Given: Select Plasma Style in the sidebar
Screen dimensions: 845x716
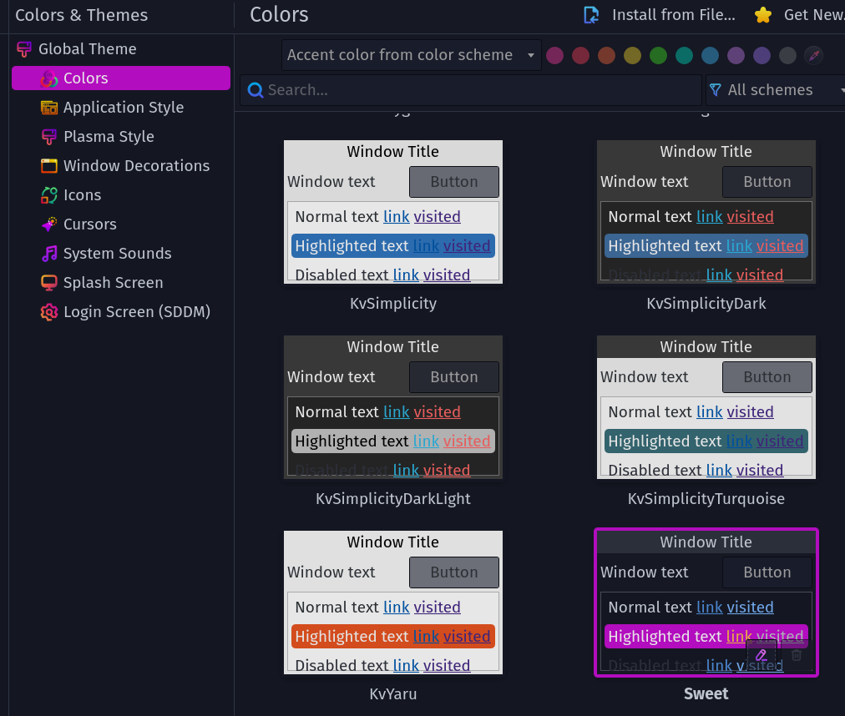Looking at the screenshot, I should point(109,137).
